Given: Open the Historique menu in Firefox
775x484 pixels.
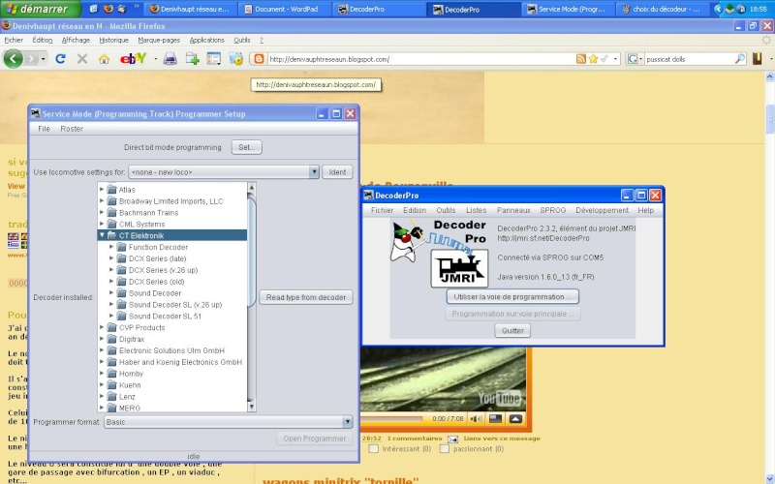Looking at the screenshot, I should pos(113,40).
